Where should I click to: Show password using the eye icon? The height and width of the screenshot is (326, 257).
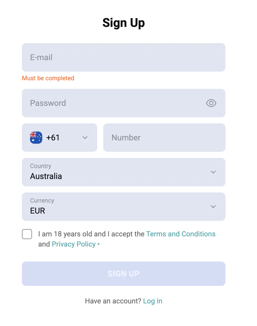211,103
